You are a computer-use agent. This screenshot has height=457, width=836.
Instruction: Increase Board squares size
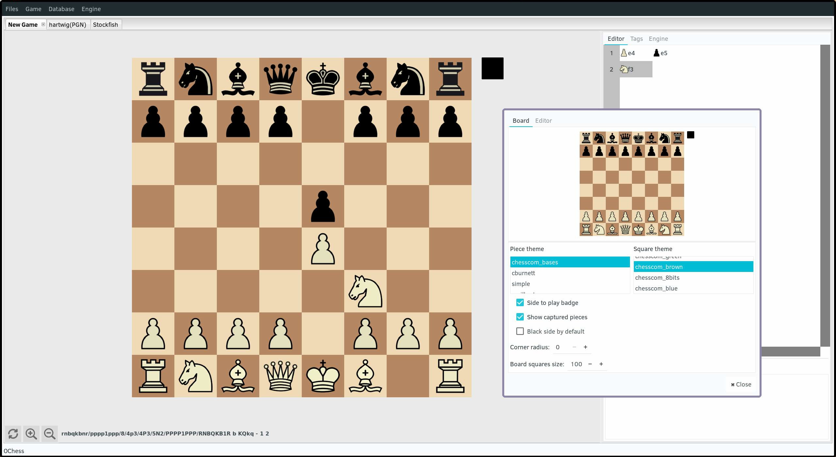(601, 364)
